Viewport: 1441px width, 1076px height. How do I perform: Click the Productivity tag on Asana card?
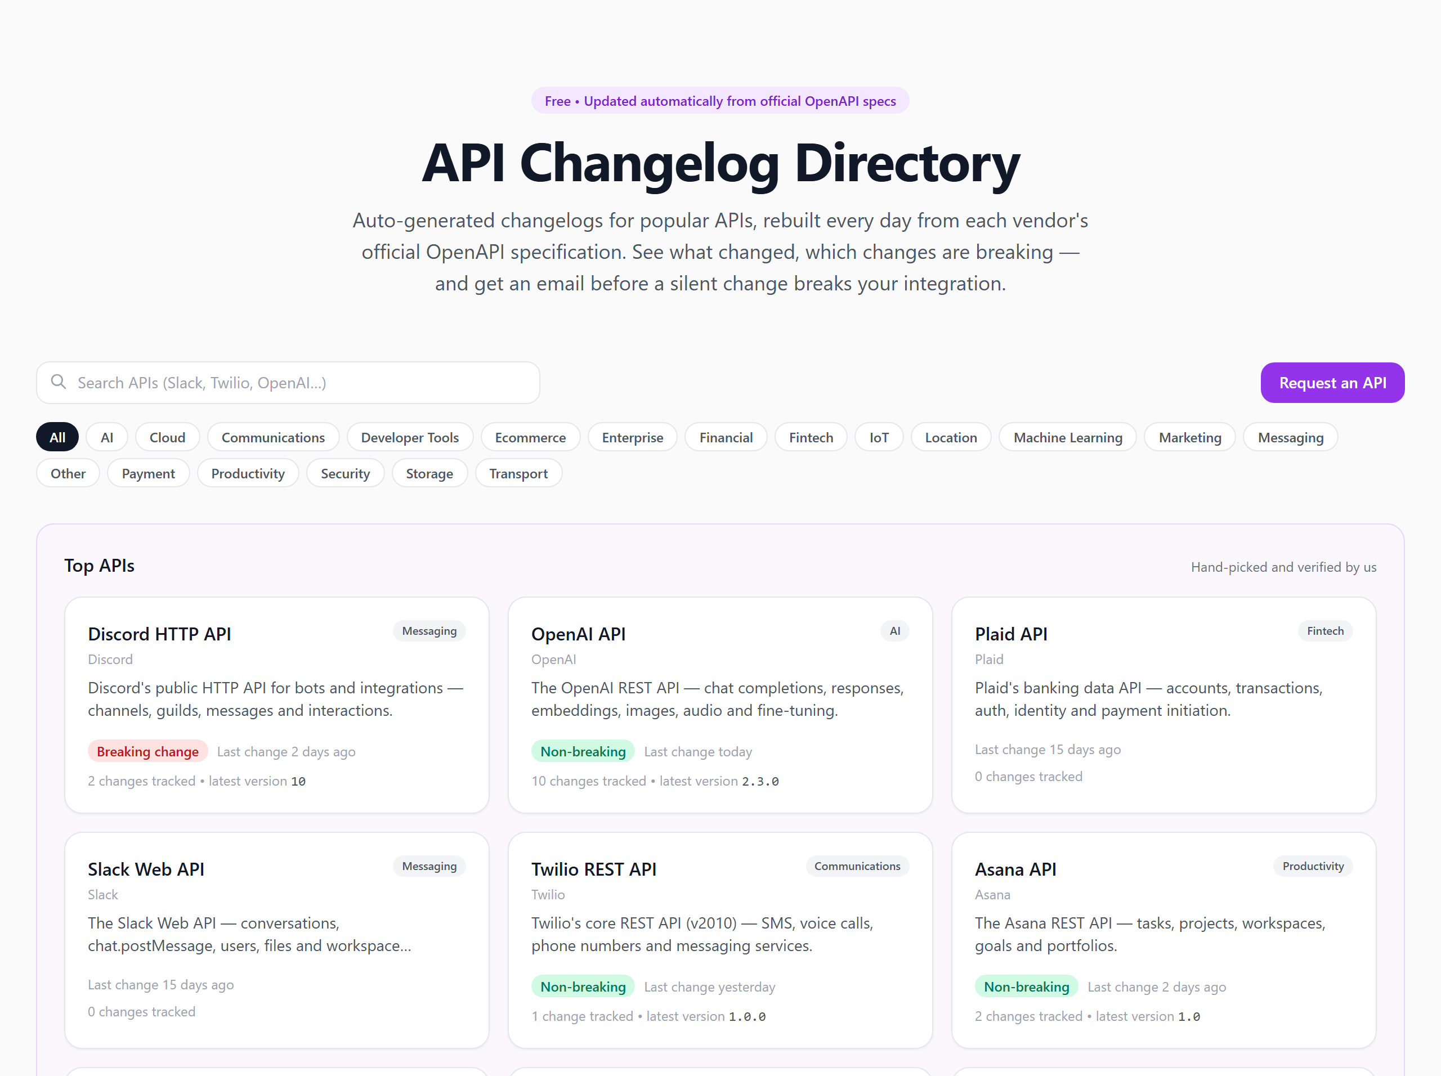coord(1313,866)
